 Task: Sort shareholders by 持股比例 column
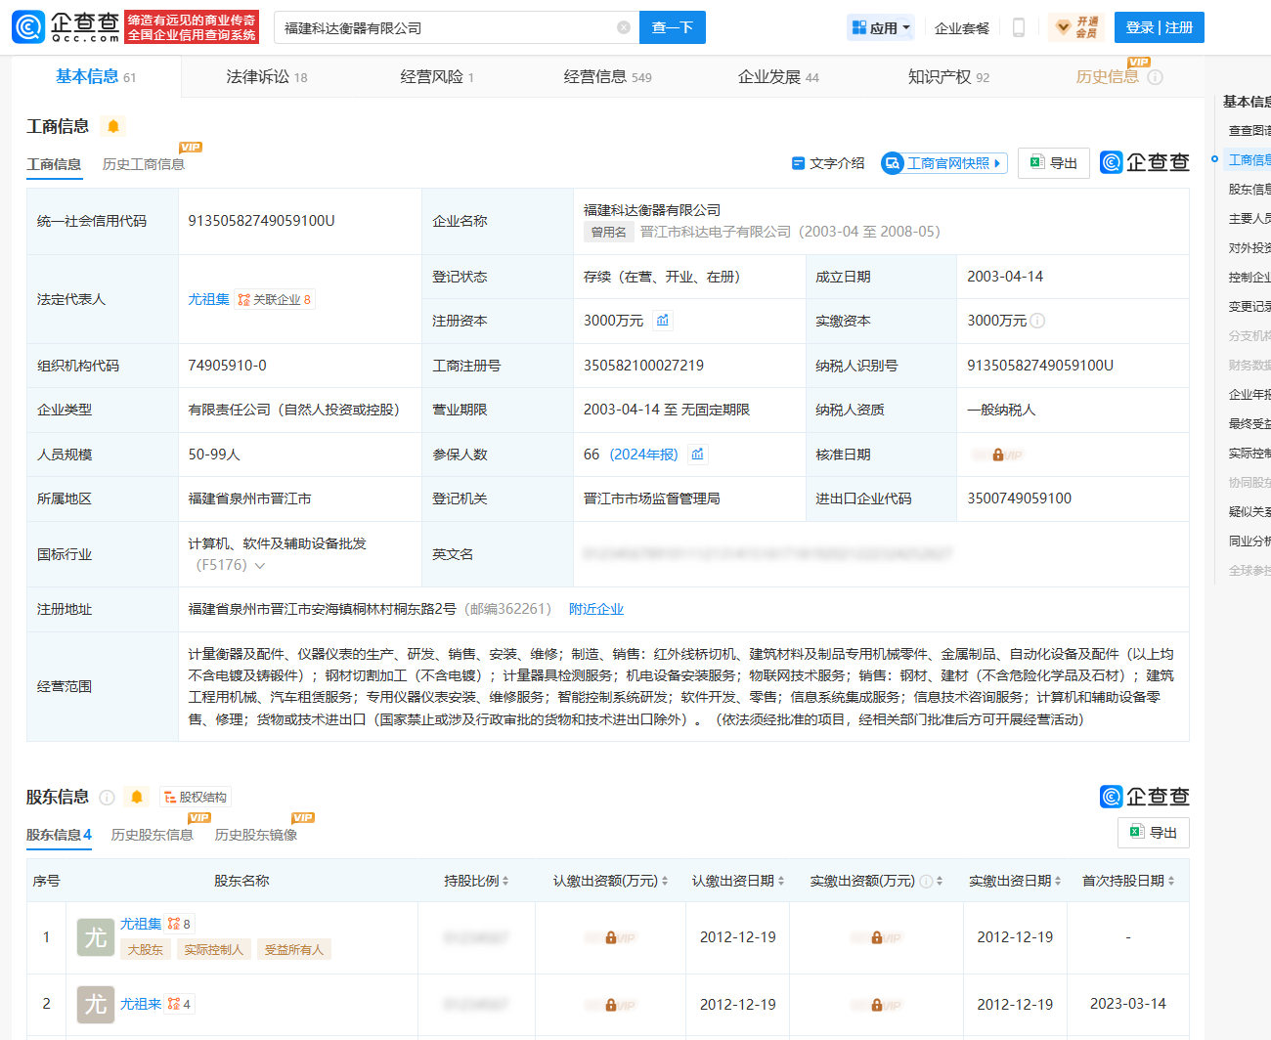click(476, 881)
